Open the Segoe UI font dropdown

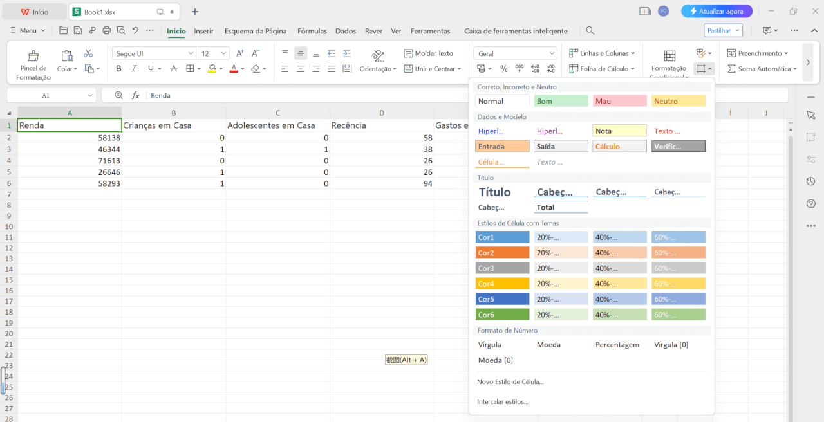[x=154, y=53]
